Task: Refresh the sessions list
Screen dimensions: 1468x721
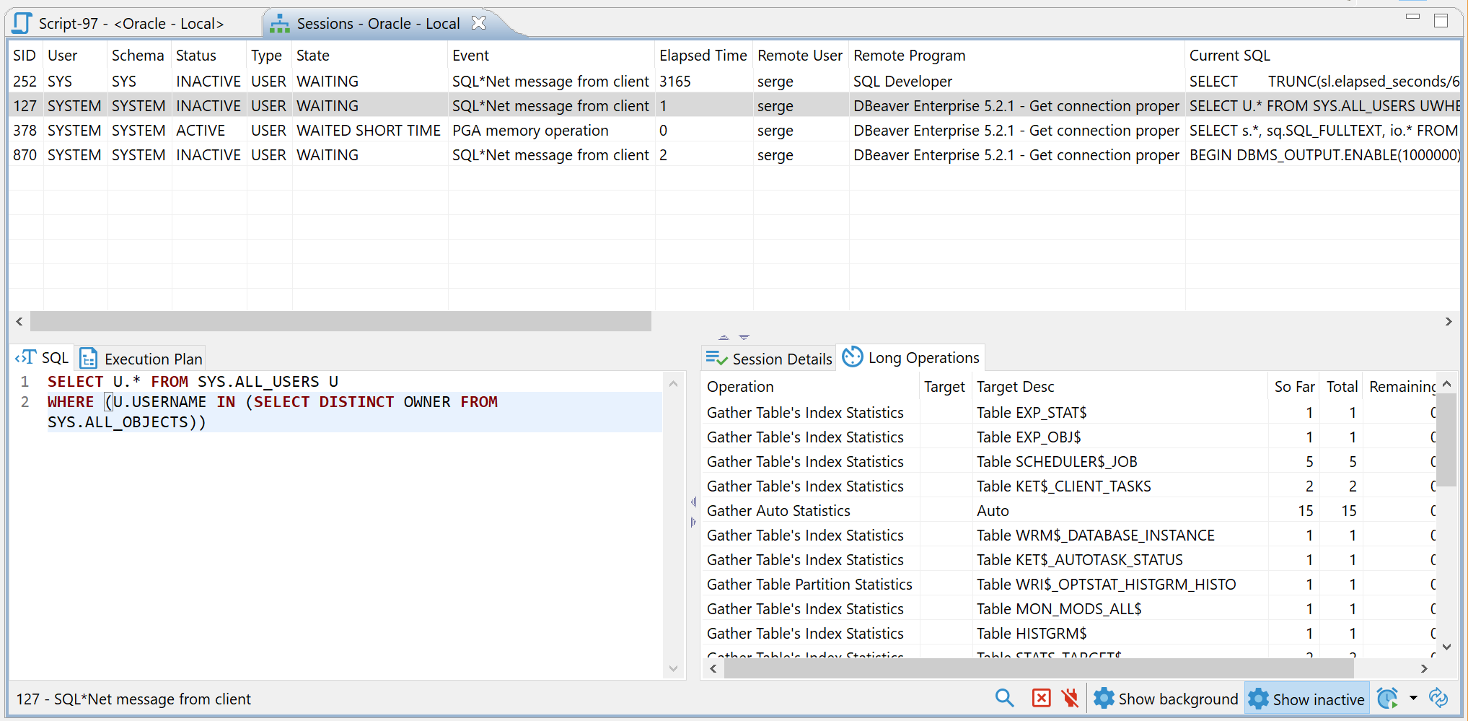Action: pos(1438,698)
